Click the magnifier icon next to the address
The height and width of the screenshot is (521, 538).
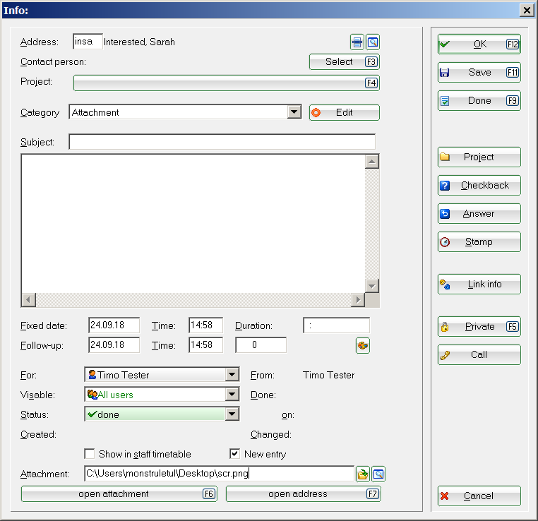pyautogui.click(x=373, y=42)
